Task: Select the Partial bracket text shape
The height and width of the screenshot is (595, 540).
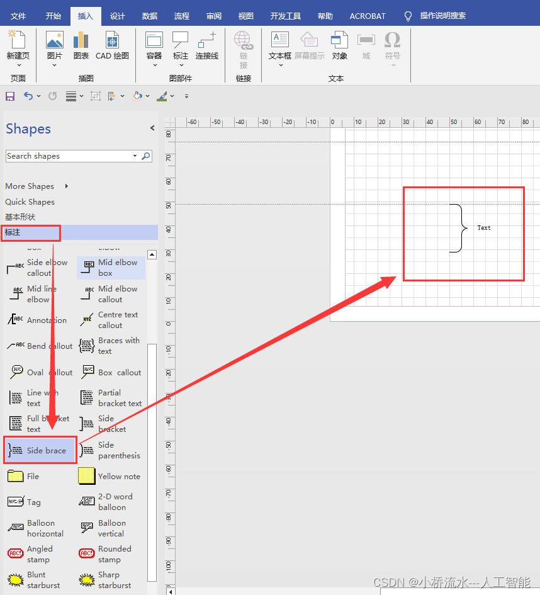Action: [x=111, y=398]
